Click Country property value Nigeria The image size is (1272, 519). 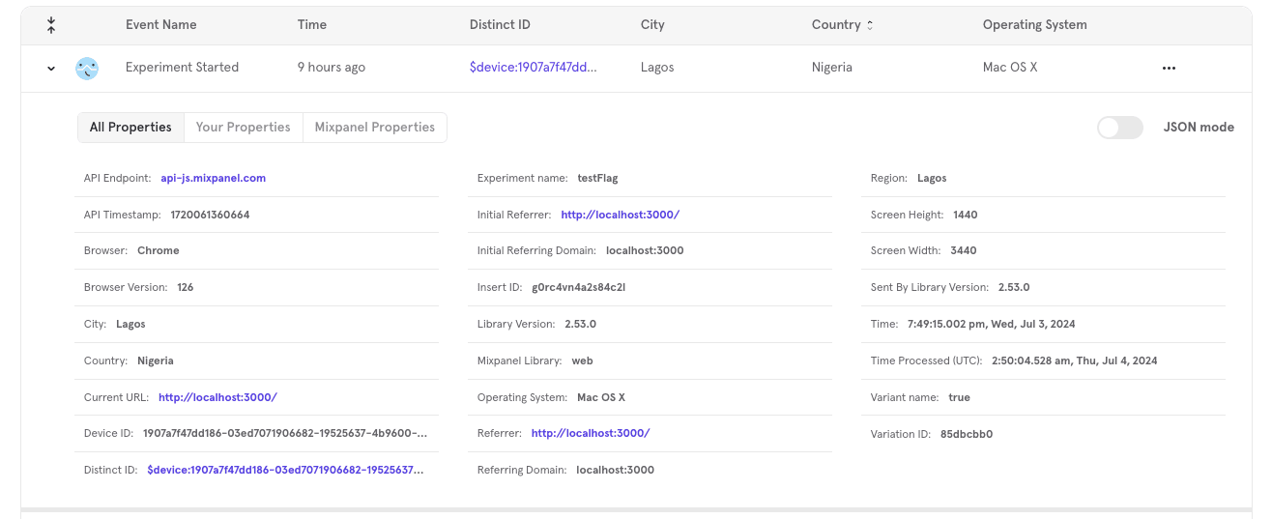coord(156,360)
